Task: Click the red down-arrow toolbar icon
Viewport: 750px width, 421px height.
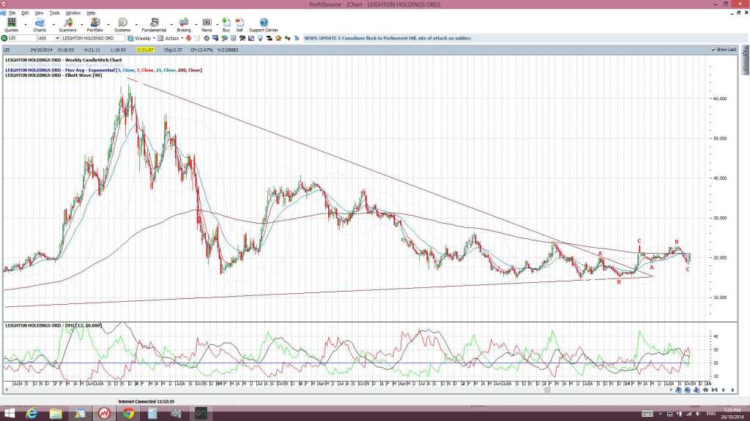Action: (x=188, y=38)
